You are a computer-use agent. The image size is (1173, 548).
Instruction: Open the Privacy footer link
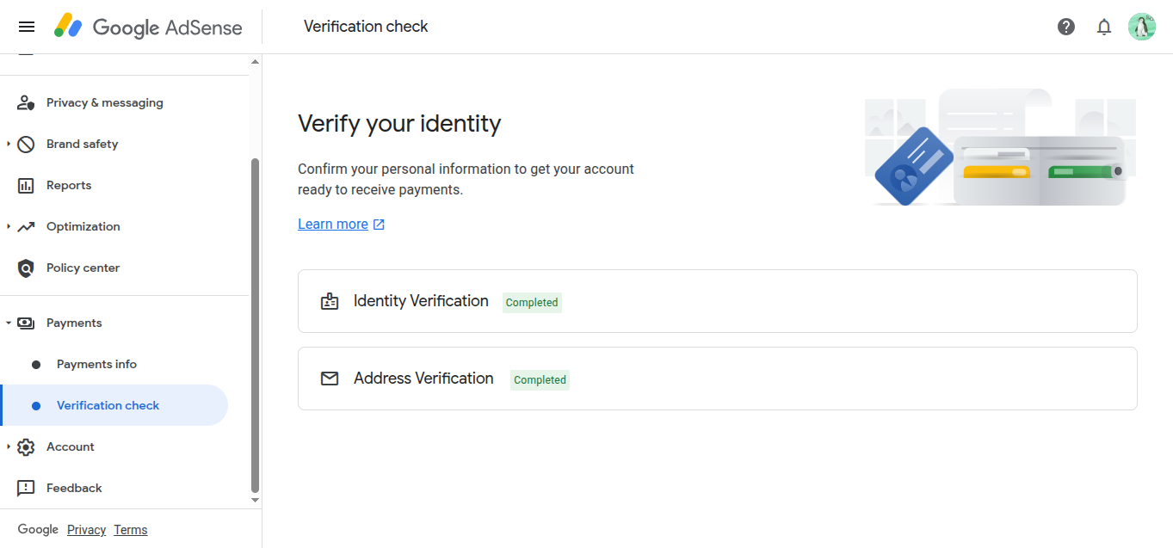tap(86, 530)
